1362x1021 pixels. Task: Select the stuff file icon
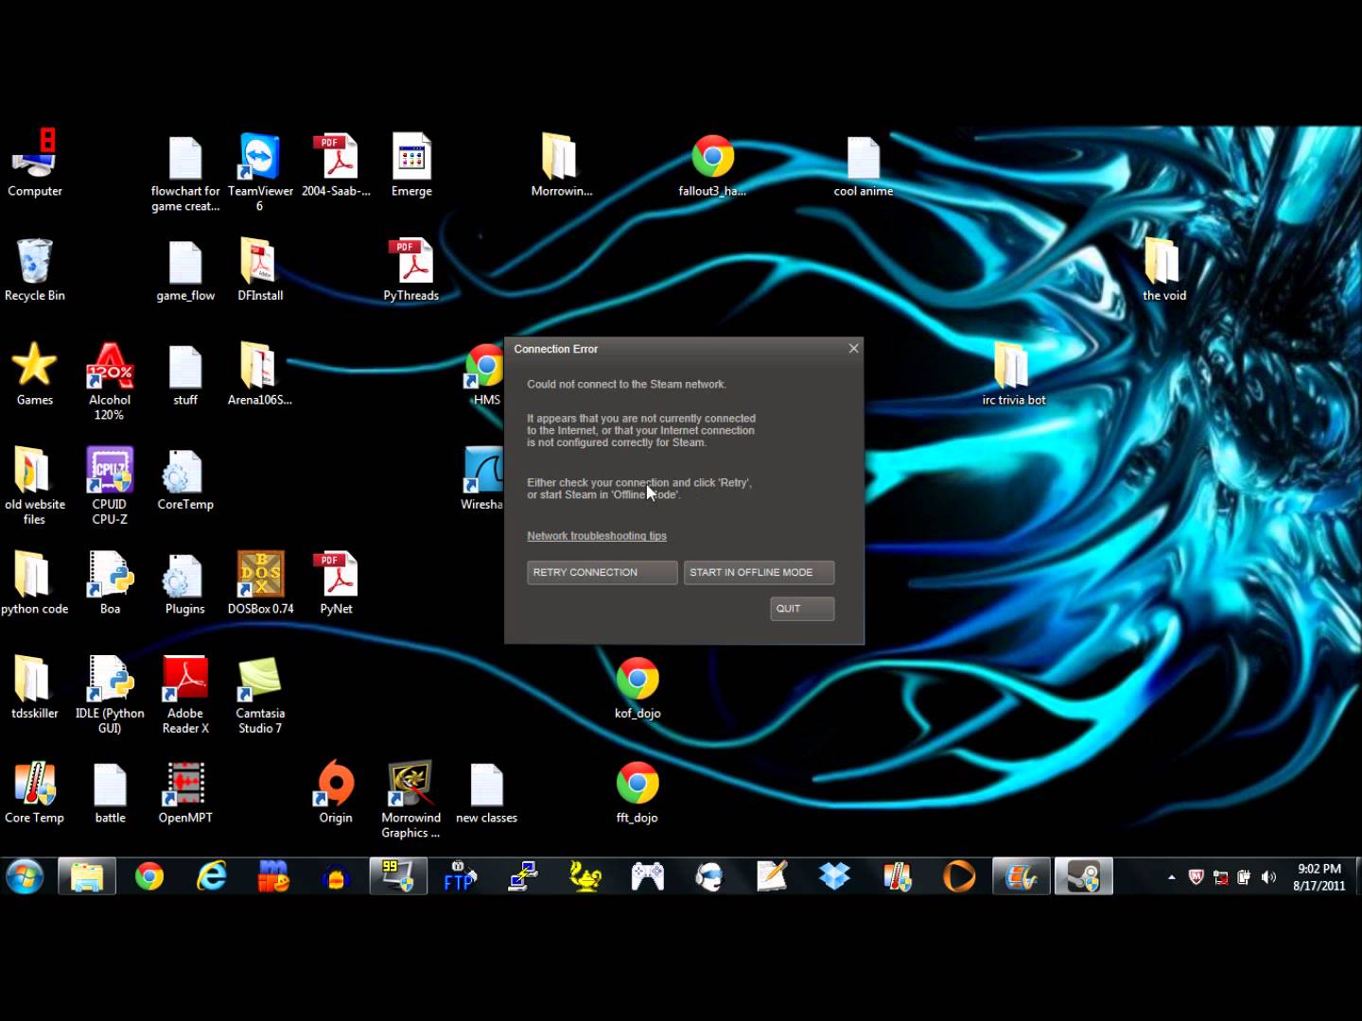coord(185,374)
